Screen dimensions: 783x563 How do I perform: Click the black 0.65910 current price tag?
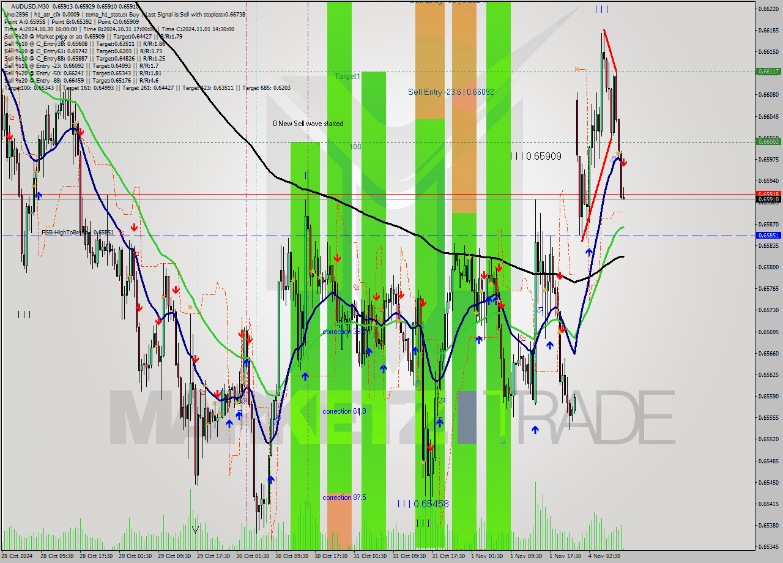pos(768,199)
